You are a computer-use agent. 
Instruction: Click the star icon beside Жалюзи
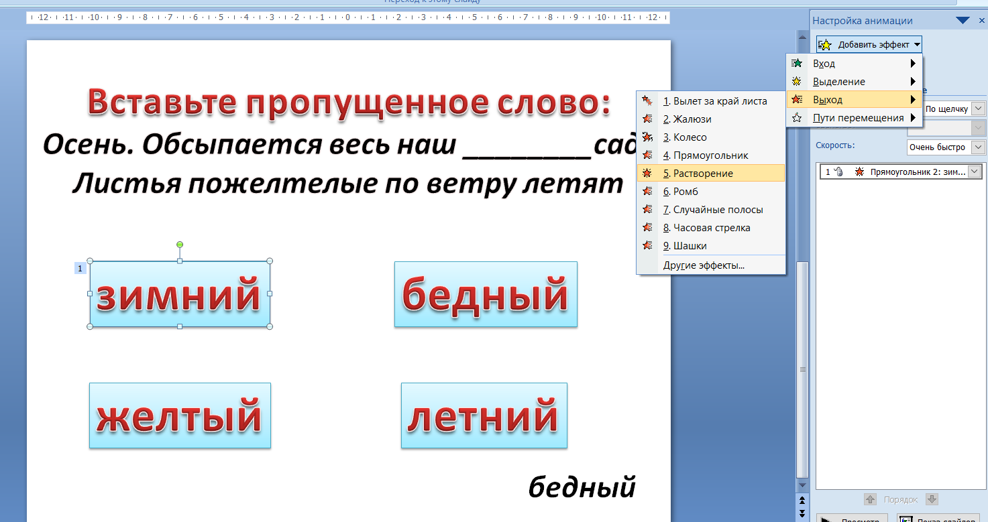[647, 119]
